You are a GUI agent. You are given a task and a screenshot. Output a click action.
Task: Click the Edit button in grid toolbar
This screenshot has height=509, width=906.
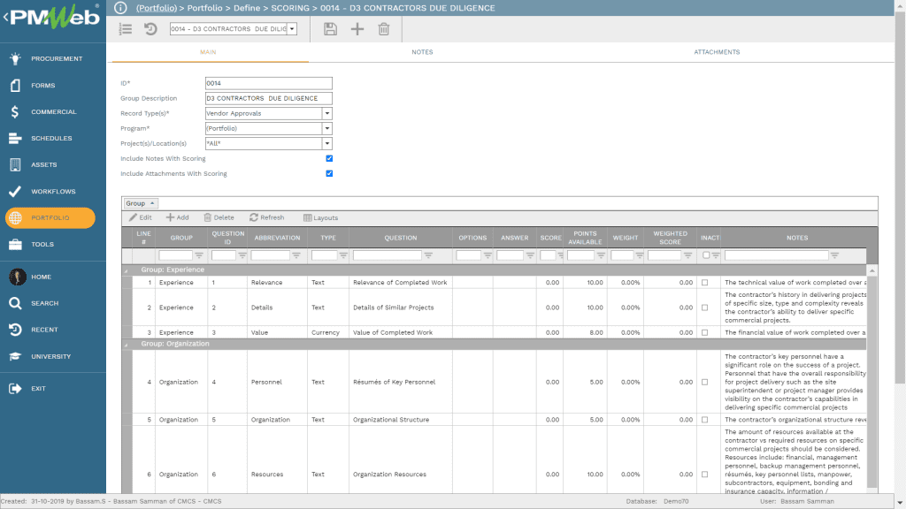(x=141, y=217)
